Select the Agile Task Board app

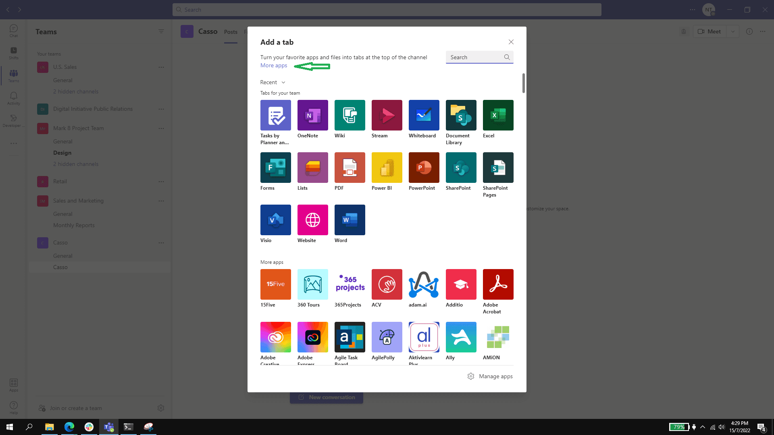pyautogui.click(x=350, y=337)
